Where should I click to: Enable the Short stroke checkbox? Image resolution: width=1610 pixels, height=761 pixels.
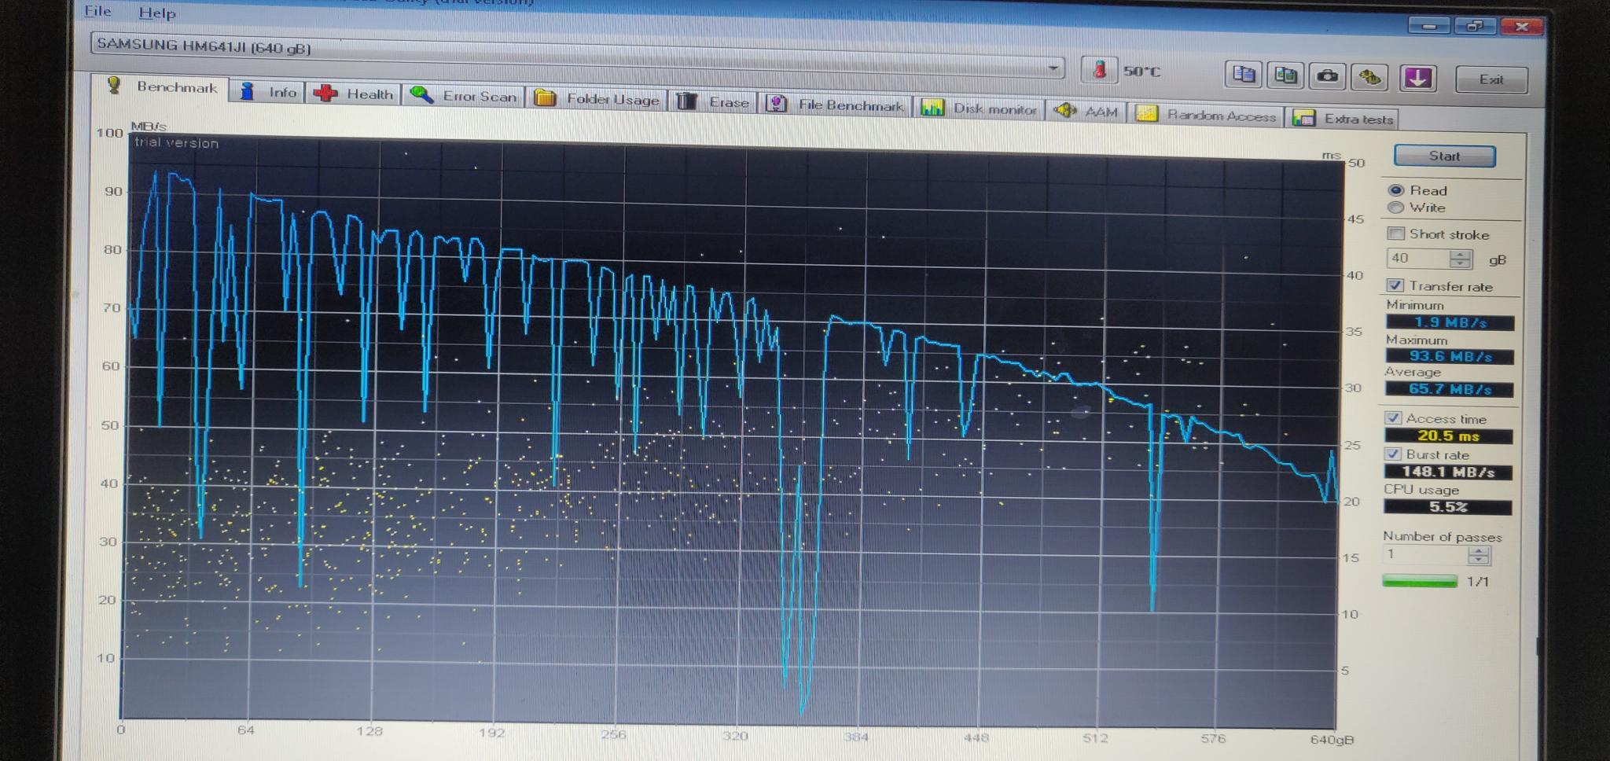(1395, 233)
